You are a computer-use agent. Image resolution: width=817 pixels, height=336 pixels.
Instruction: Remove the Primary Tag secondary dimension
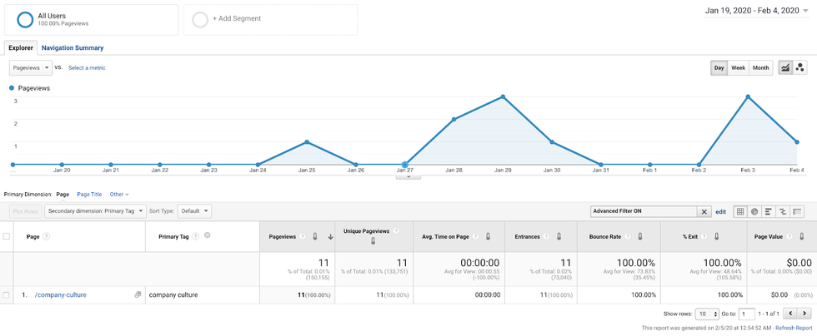click(x=208, y=235)
